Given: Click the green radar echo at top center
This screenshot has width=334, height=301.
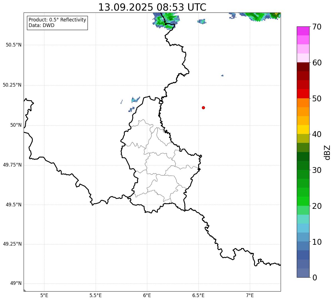Looking at the screenshot, I should point(166,20).
